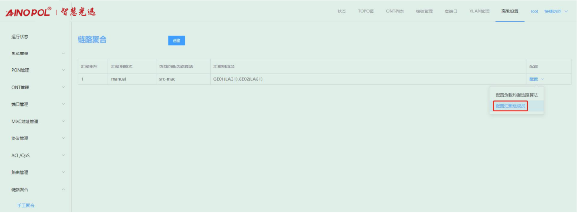
Task: Select 手工聚合 submenu item
Action: [x=26, y=205]
